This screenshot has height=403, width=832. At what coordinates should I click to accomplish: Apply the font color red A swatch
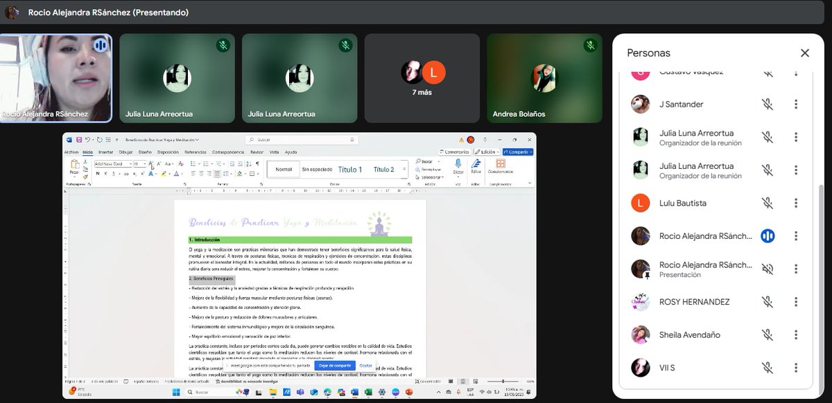point(176,173)
